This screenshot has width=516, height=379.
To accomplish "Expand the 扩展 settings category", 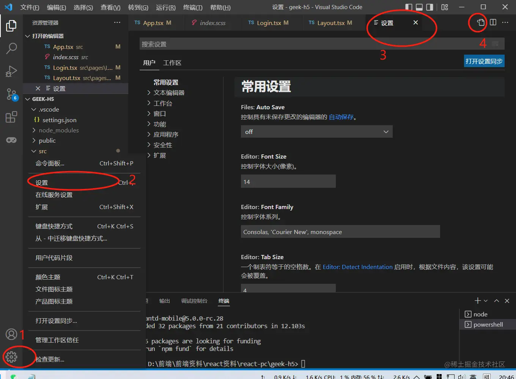I will pyautogui.click(x=157, y=155).
